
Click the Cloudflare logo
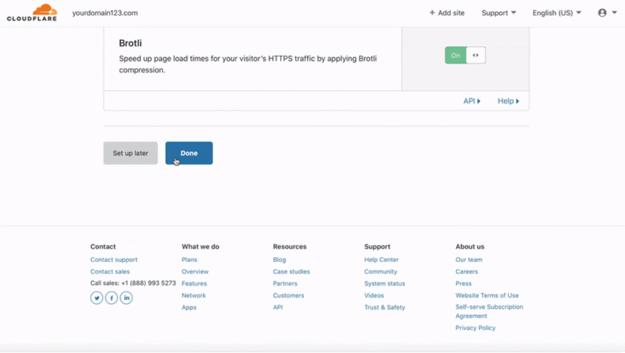tap(32, 13)
